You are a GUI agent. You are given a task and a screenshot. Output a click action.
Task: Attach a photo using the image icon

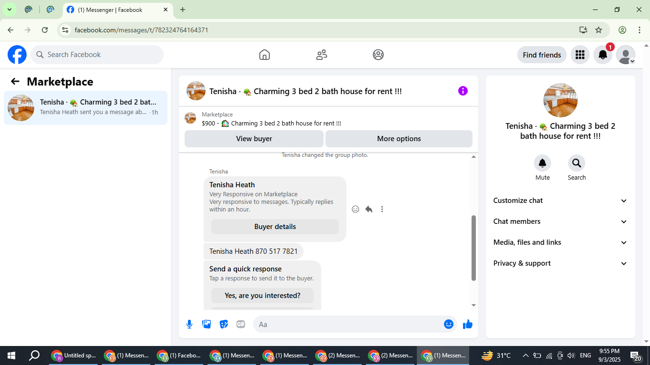[207, 324]
